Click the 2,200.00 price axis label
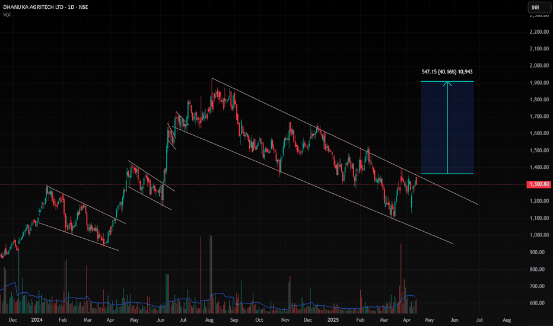Screen dimensions: 553x326 pyautogui.click(x=539, y=32)
